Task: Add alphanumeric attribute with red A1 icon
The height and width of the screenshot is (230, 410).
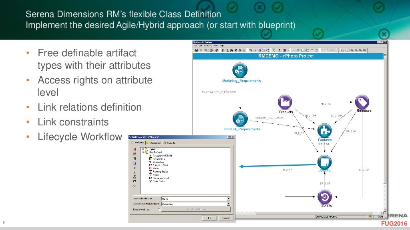Action: 135,149
